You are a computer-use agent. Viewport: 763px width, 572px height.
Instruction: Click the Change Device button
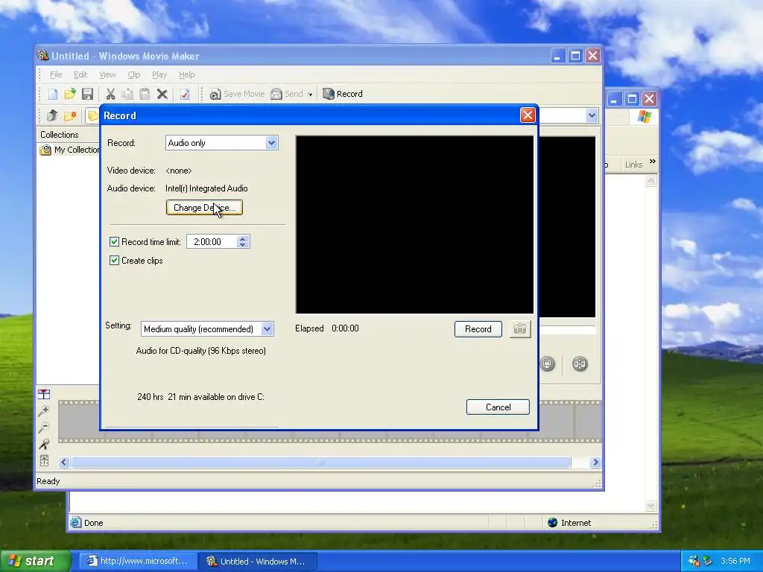[x=204, y=208]
